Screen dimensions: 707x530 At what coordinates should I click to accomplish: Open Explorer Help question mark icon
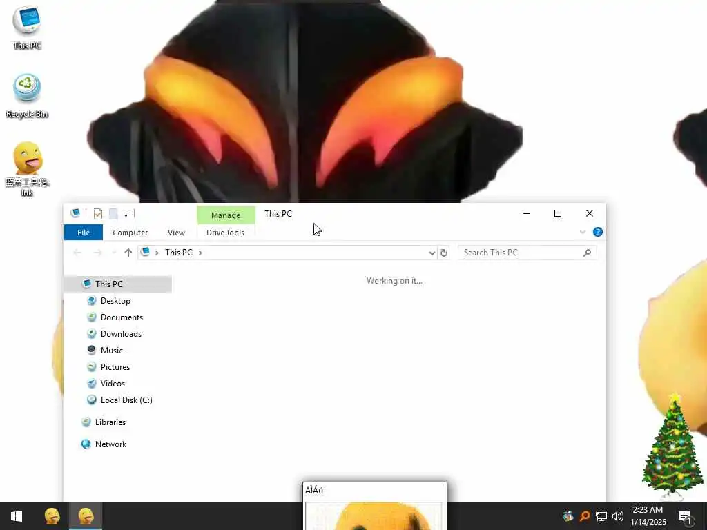[x=598, y=232]
